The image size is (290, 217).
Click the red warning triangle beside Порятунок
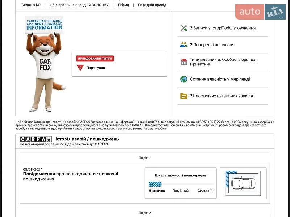(x=80, y=68)
